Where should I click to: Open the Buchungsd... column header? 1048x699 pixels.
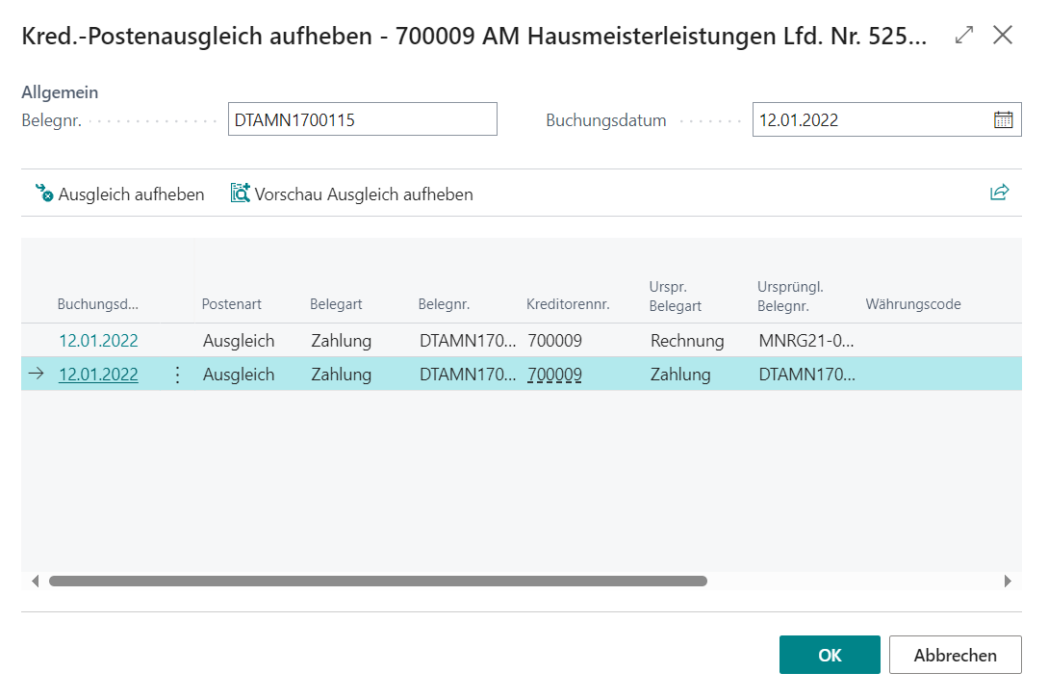(97, 303)
